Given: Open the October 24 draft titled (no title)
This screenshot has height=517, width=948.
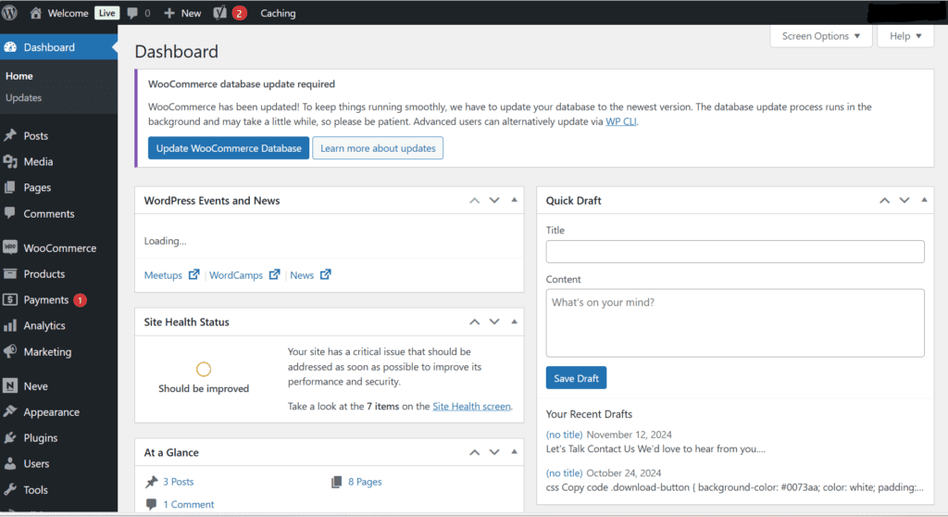Looking at the screenshot, I should click(564, 473).
